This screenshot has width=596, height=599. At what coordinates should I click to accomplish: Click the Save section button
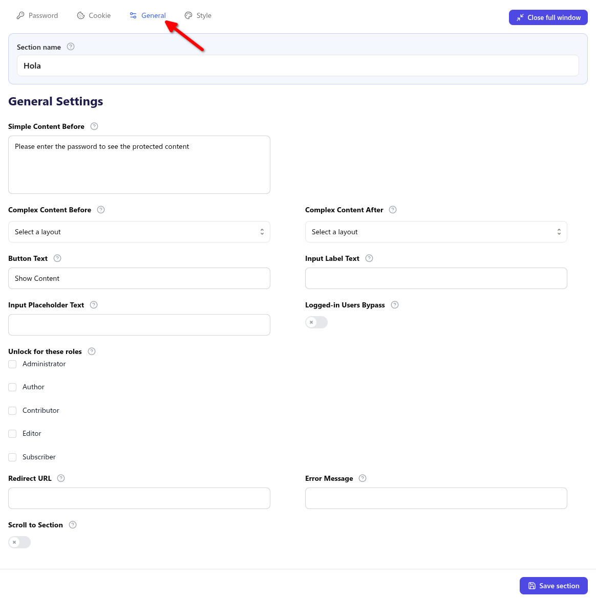tap(554, 586)
